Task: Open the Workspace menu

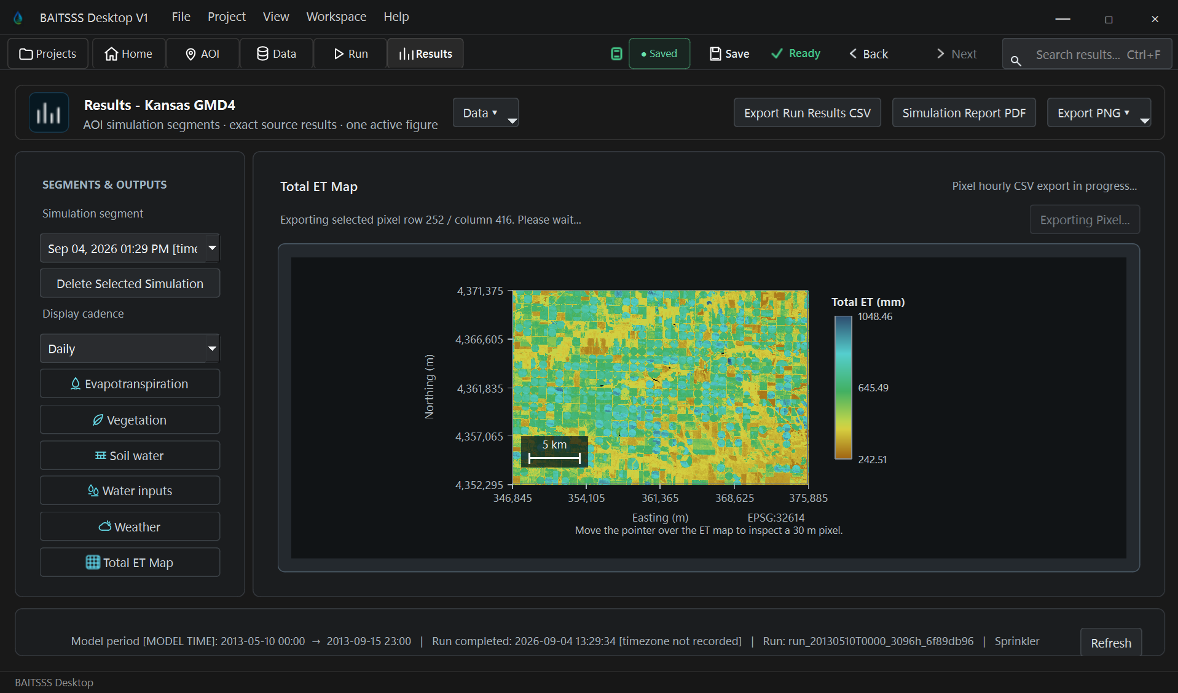Action: coord(336,17)
